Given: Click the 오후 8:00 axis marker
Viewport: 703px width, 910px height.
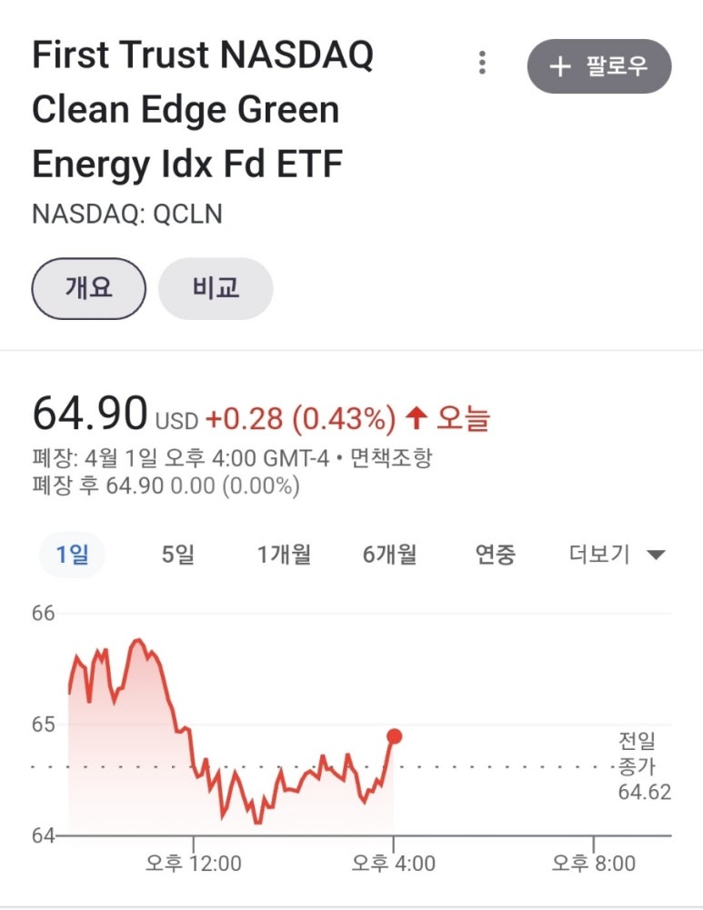Looking at the screenshot, I should pos(593,863).
